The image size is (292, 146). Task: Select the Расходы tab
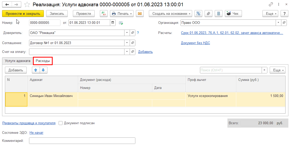point(43,61)
